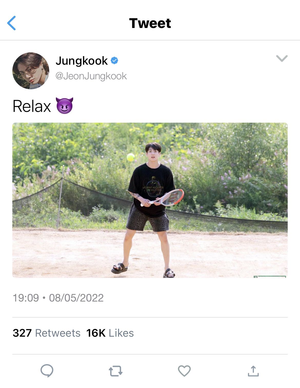
Task: Open the share upload icon
Action: click(253, 371)
